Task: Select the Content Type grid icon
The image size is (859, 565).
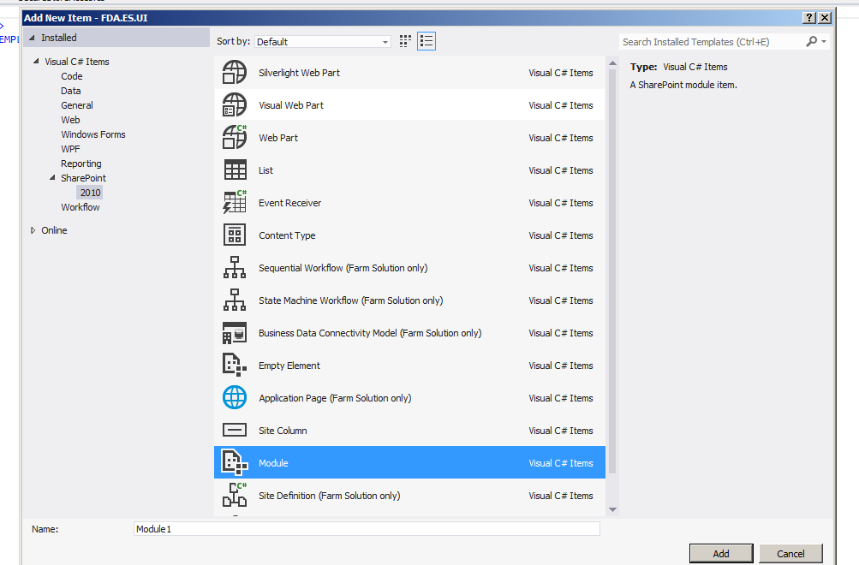Action: [x=234, y=235]
